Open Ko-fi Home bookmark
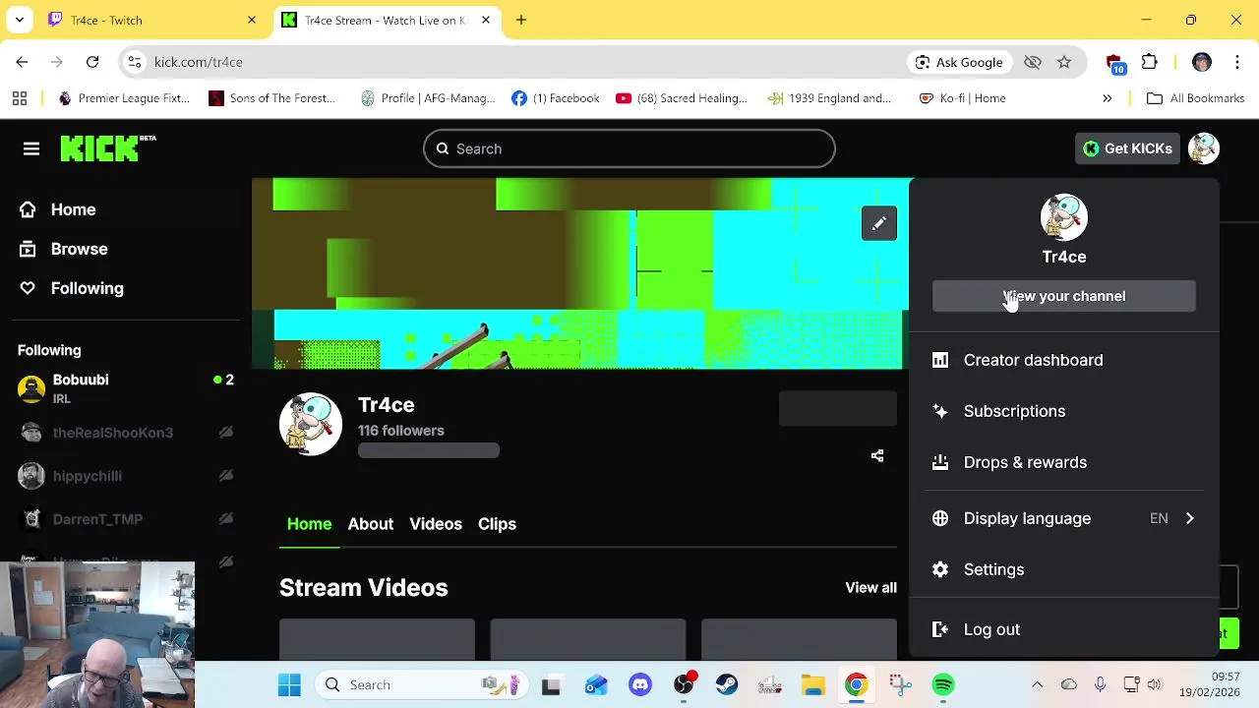The image size is (1259, 708). [963, 98]
